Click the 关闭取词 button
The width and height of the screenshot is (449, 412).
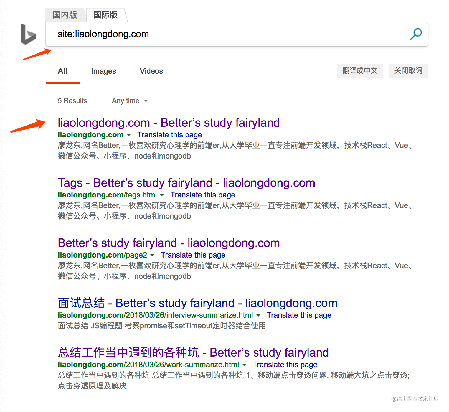click(x=408, y=71)
